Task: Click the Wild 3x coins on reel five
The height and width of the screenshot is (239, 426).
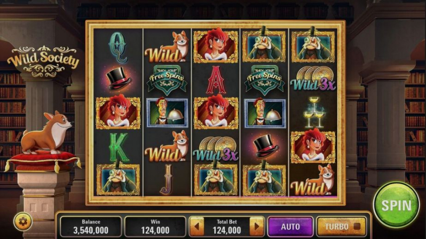Action: coord(313,78)
